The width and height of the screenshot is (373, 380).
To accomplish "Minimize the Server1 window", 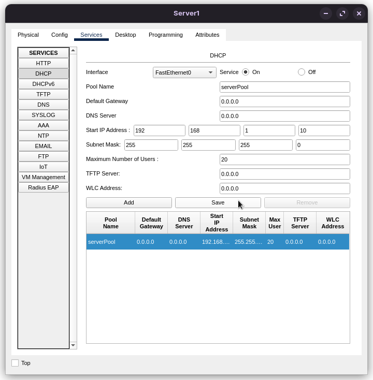I will (x=326, y=13).
